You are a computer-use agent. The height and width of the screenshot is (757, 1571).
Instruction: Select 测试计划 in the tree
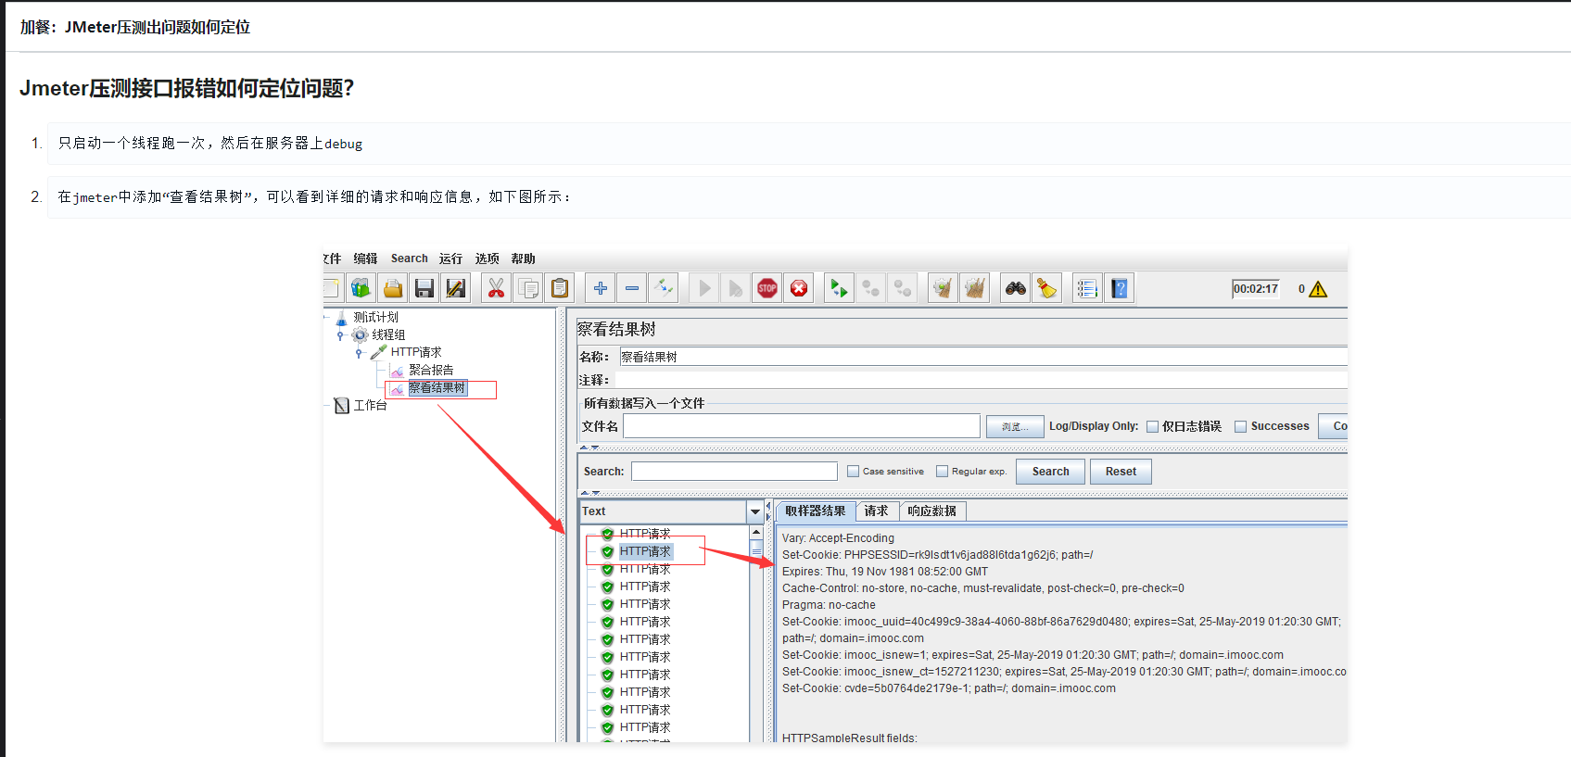pos(375,318)
